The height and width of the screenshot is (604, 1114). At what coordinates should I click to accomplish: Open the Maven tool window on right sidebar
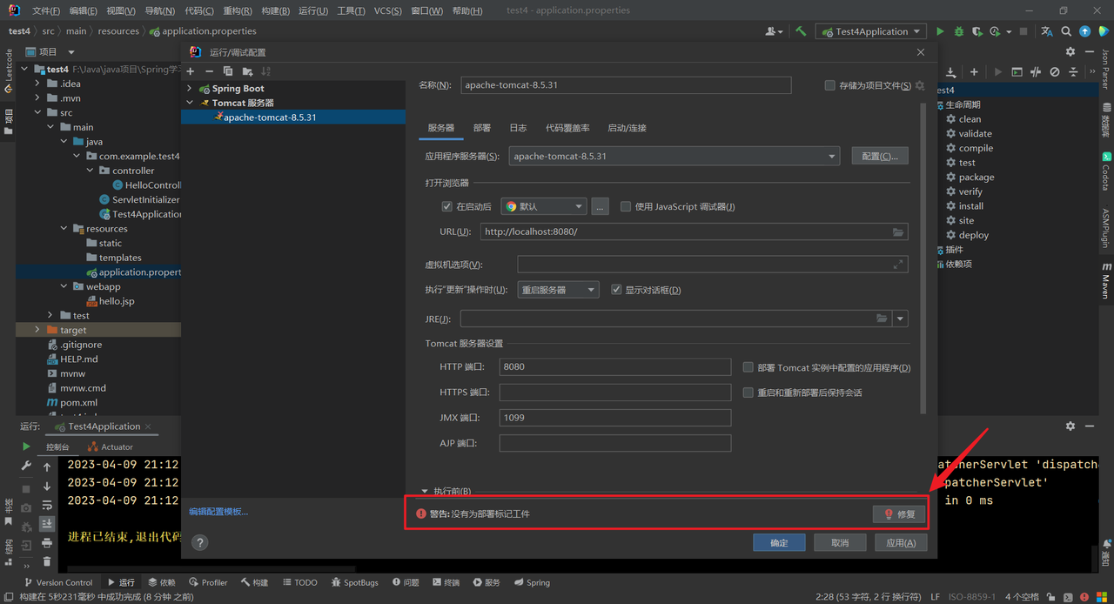pyautogui.click(x=1106, y=280)
